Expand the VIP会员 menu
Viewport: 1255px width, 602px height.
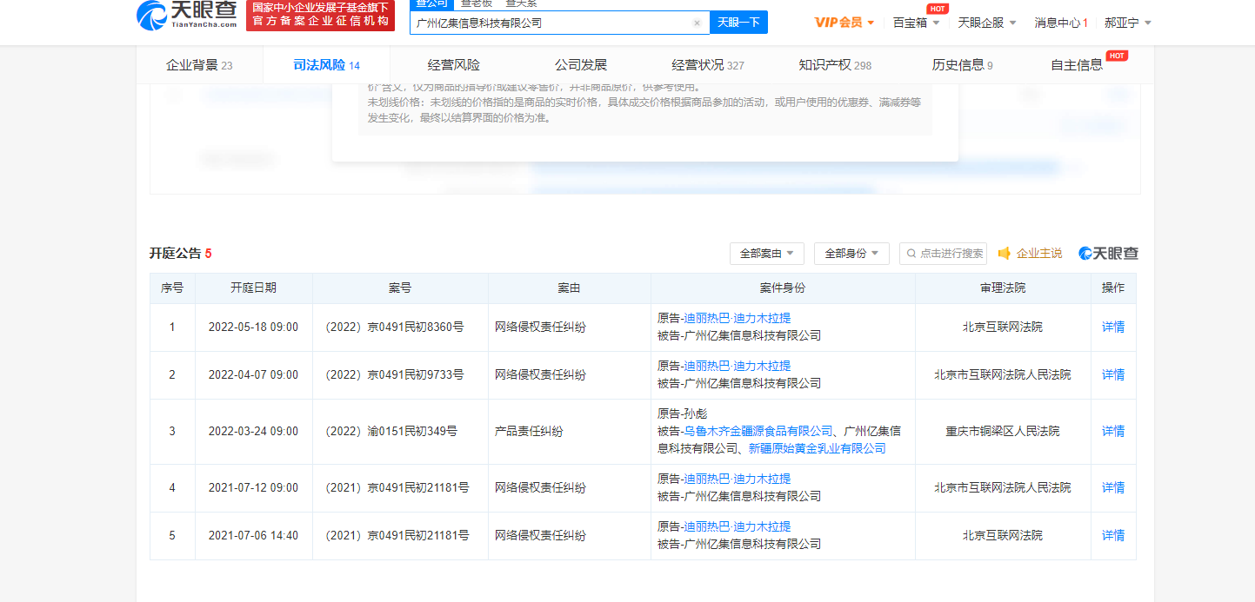coord(844,23)
